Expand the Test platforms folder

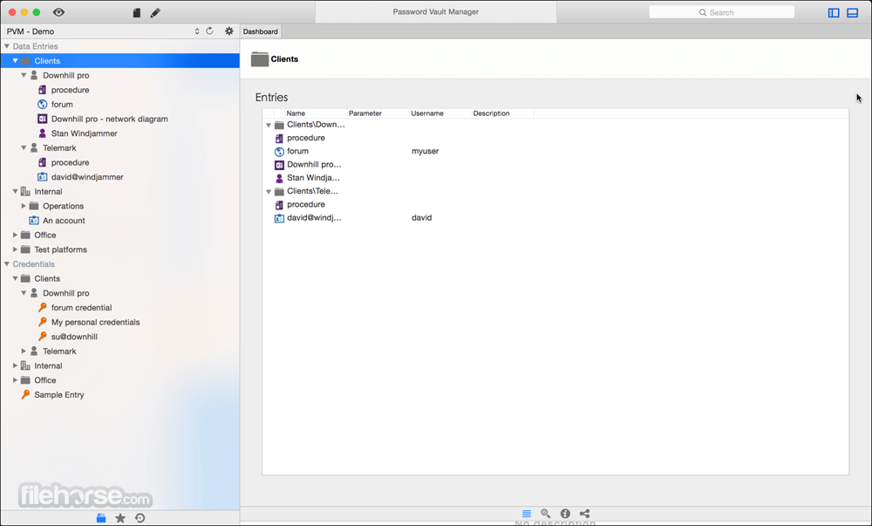pyautogui.click(x=15, y=249)
